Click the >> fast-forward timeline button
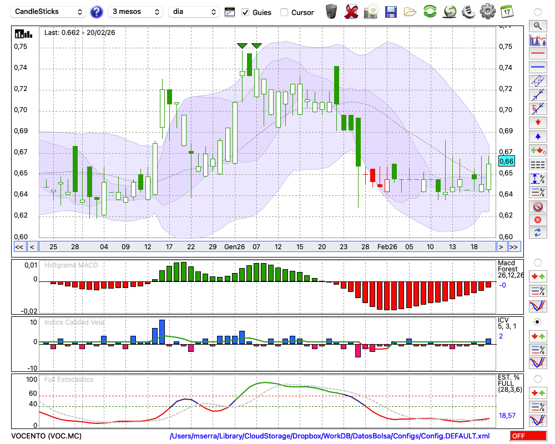 (x=514, y=246)
